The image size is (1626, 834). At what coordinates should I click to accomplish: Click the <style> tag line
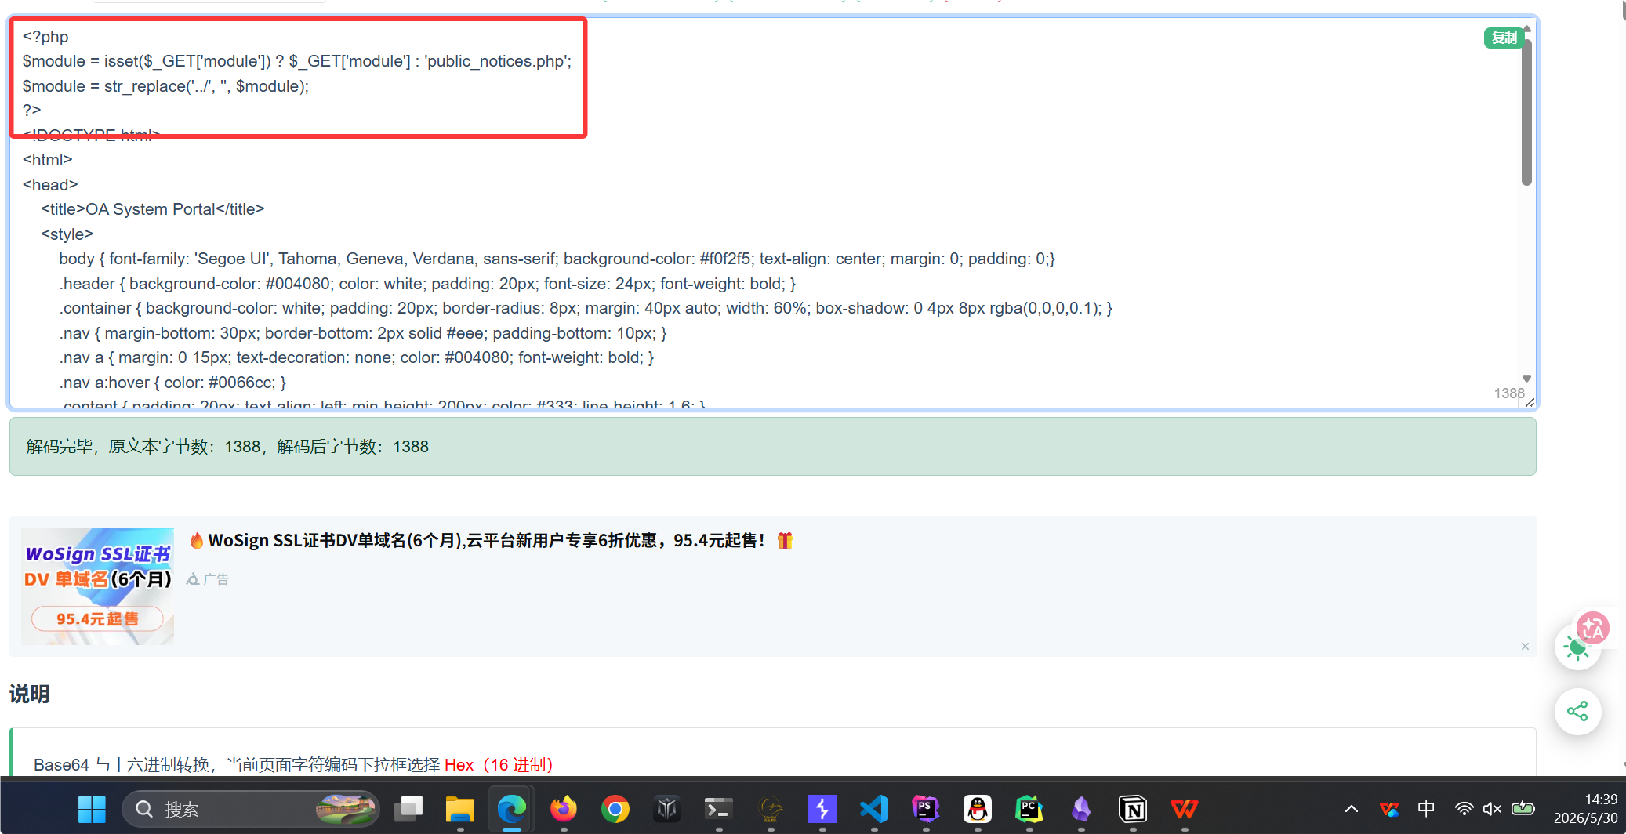coord(67,234)
